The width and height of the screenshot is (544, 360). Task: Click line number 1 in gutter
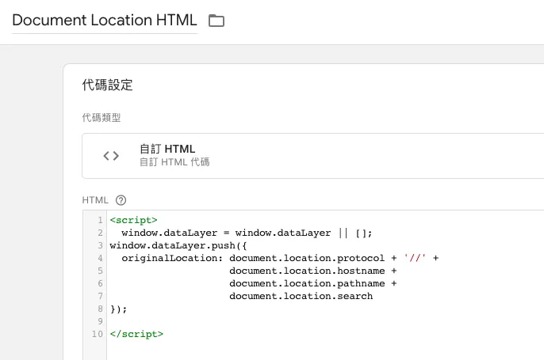(100, 220)
